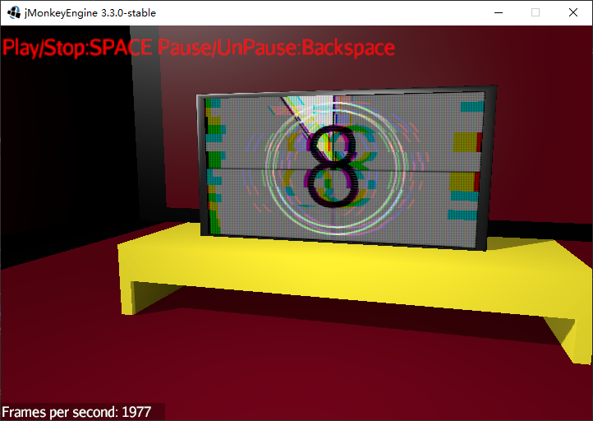This screenshot has width=593, height=421.
Task: Click the 'Play/Stop:SPACE Pause/UnPause:Backspace' red text
Action: pos(199,48)
